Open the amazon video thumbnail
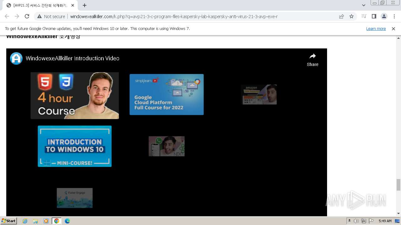This screenshot has height=225, width=401. pyautogui.click(x=259, y=94)
